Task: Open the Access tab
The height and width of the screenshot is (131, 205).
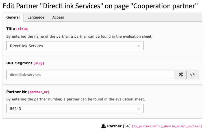Action: (58, 17)
